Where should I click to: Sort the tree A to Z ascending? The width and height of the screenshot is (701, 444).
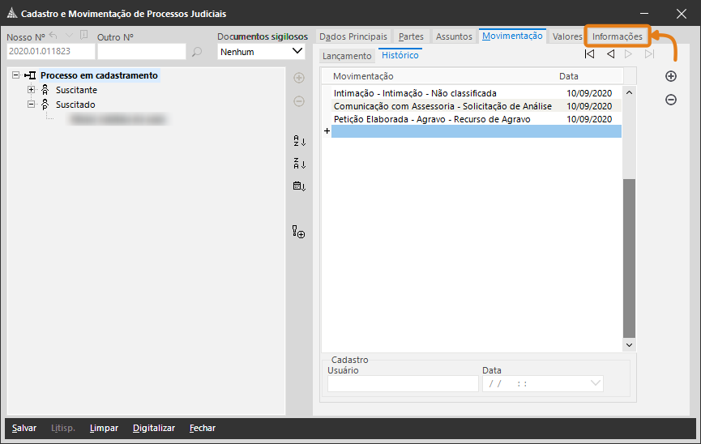[x=299, y=141]
